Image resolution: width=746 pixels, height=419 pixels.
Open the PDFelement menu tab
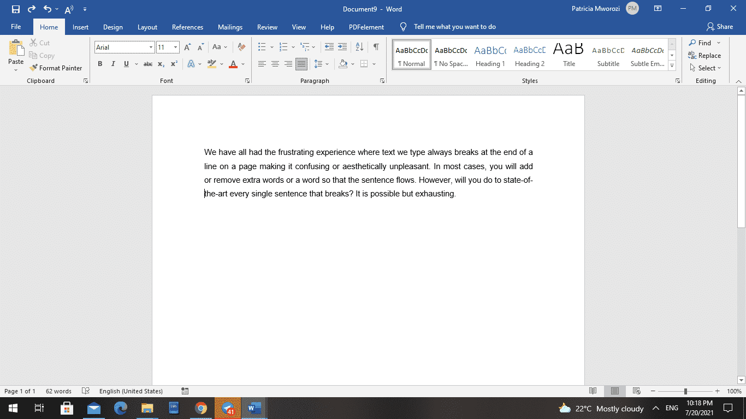[366, 27]
